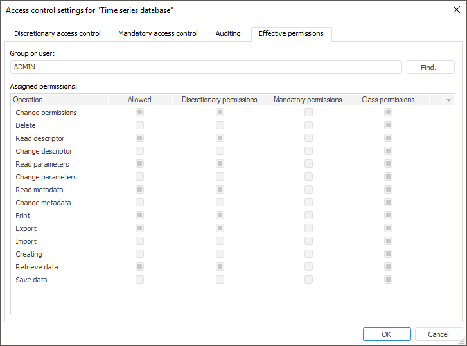Screen dimensions: 467x346
Task: Toggle Allowed checkbox for Delete
Action: click(x=139, y=125)
